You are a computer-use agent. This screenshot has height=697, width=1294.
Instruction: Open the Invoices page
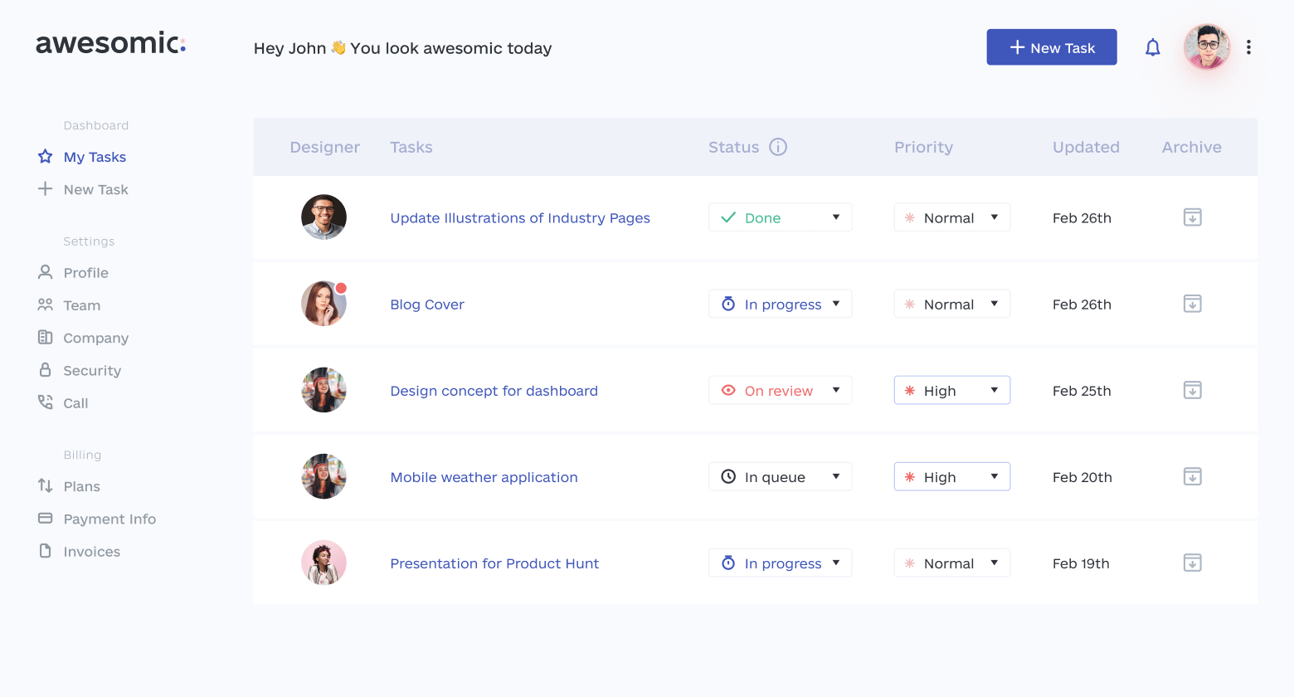[91, 552]
